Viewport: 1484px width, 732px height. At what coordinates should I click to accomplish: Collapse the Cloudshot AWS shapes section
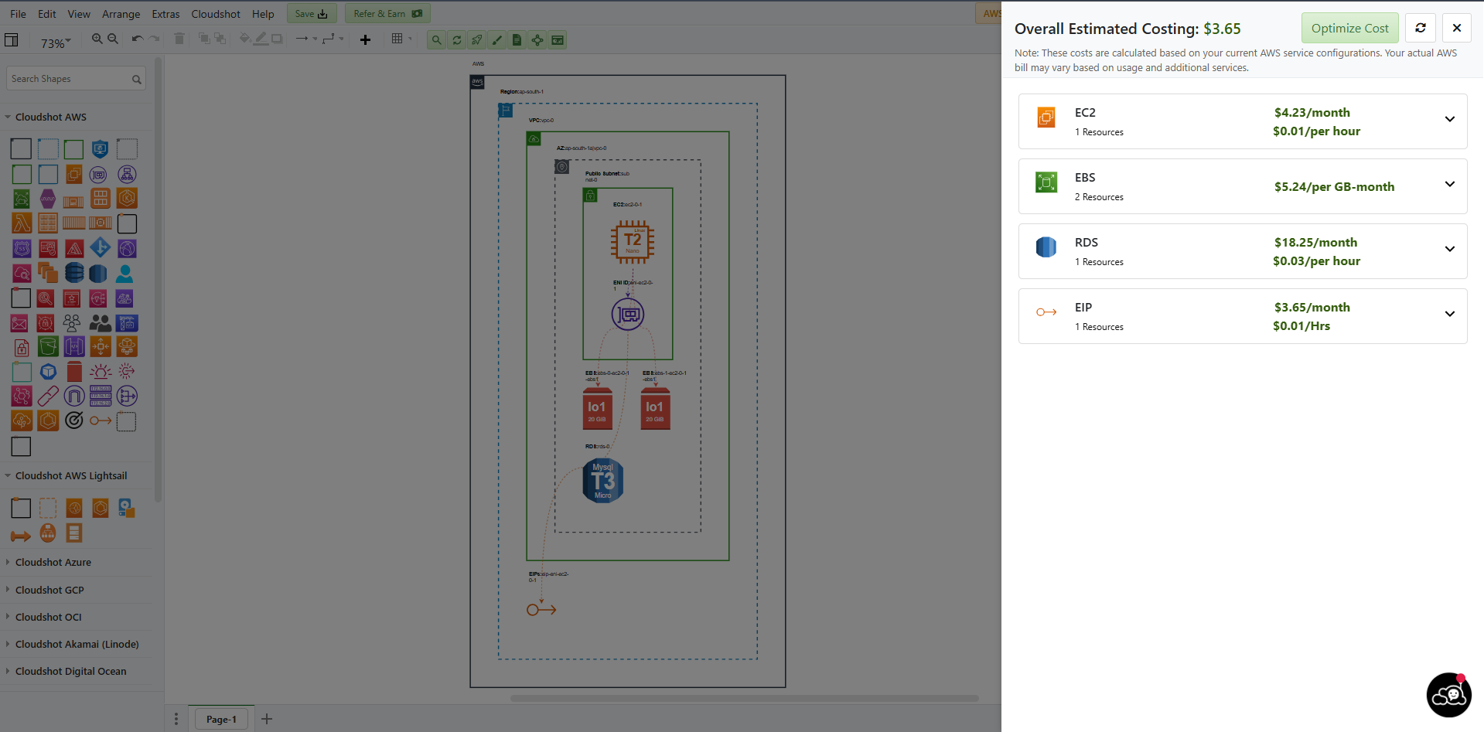(51, 117)
